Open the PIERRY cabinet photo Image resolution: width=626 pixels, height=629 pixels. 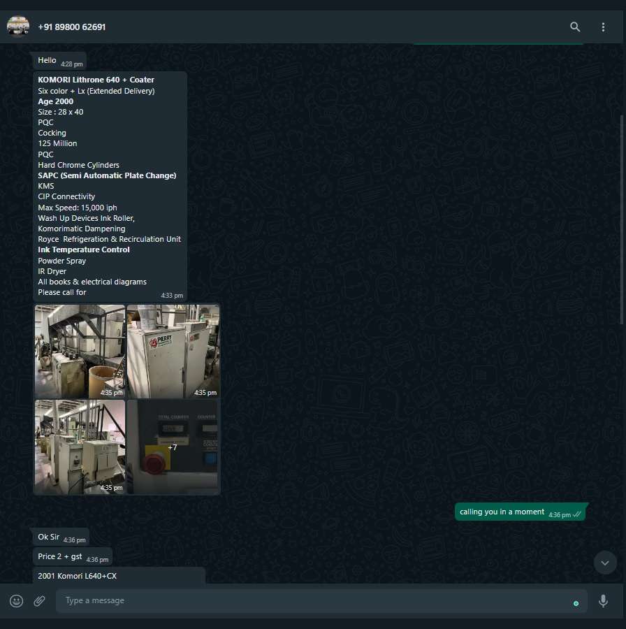coord(173,352)
